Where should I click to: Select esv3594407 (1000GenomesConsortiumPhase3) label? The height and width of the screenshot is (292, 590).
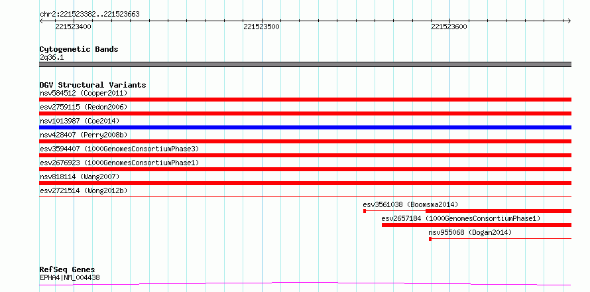click(x=119, y=149)
